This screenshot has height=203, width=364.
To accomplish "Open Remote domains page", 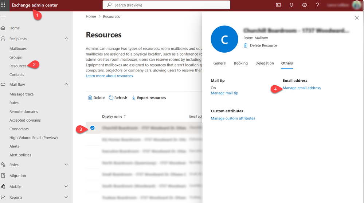I will click(x=24, y=111).
